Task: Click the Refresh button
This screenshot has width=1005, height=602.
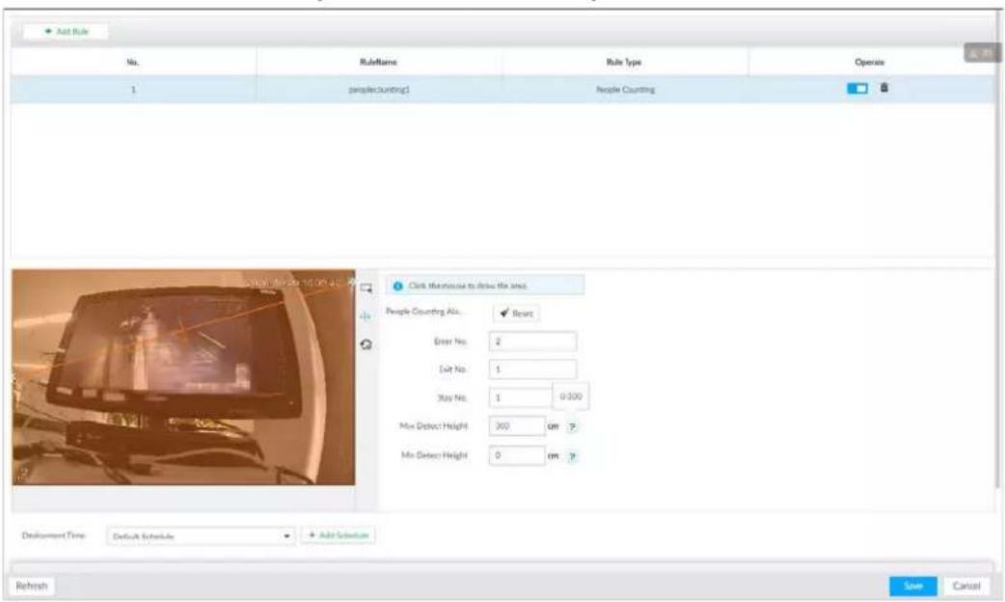Action: click(x=32, y=586)
